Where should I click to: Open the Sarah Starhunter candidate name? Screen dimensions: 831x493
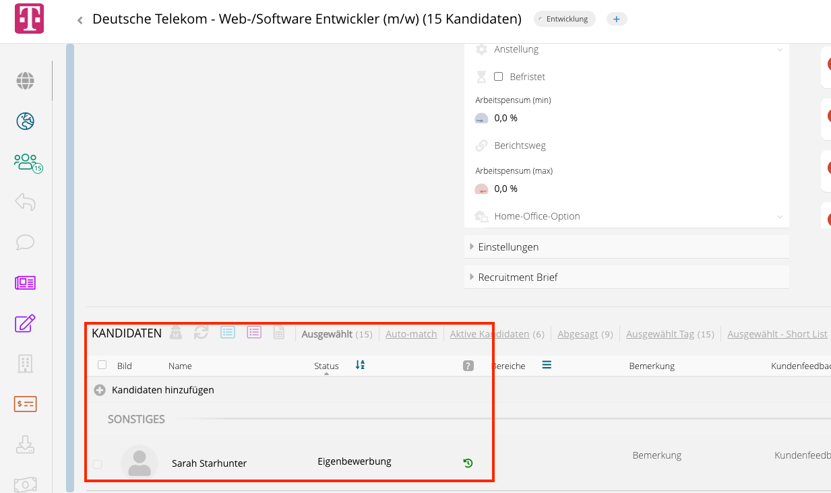(209, 463)
